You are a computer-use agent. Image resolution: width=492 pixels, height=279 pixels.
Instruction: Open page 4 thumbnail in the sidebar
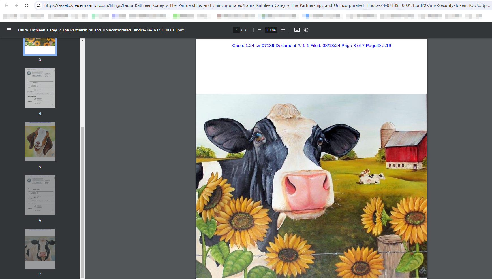coord(40,88)
